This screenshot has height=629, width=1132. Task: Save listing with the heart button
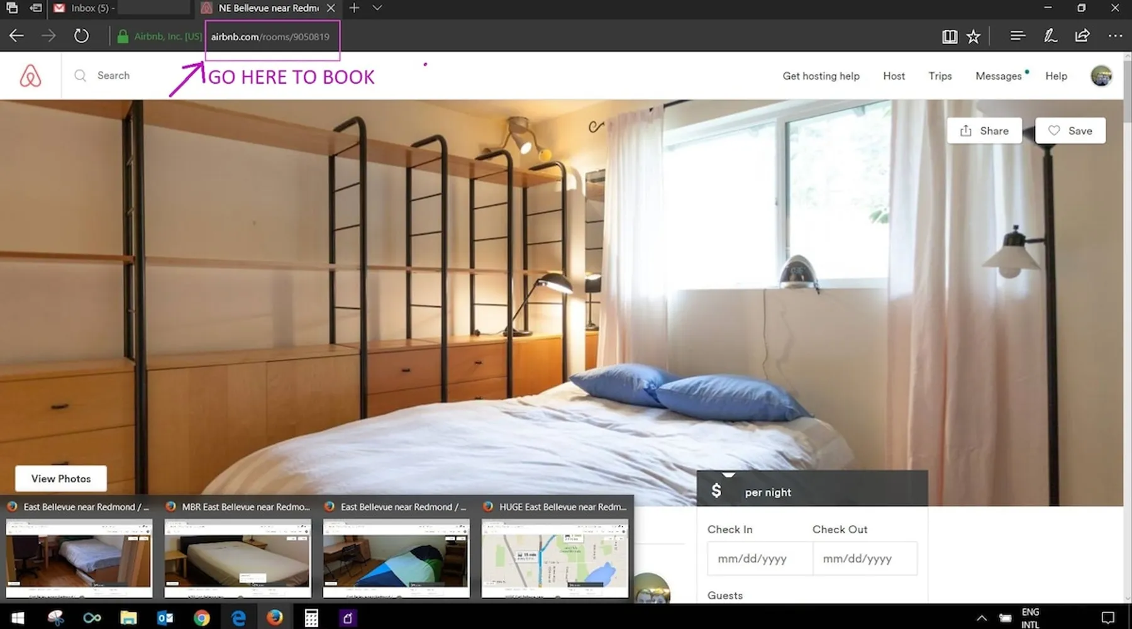point(1070,131)
